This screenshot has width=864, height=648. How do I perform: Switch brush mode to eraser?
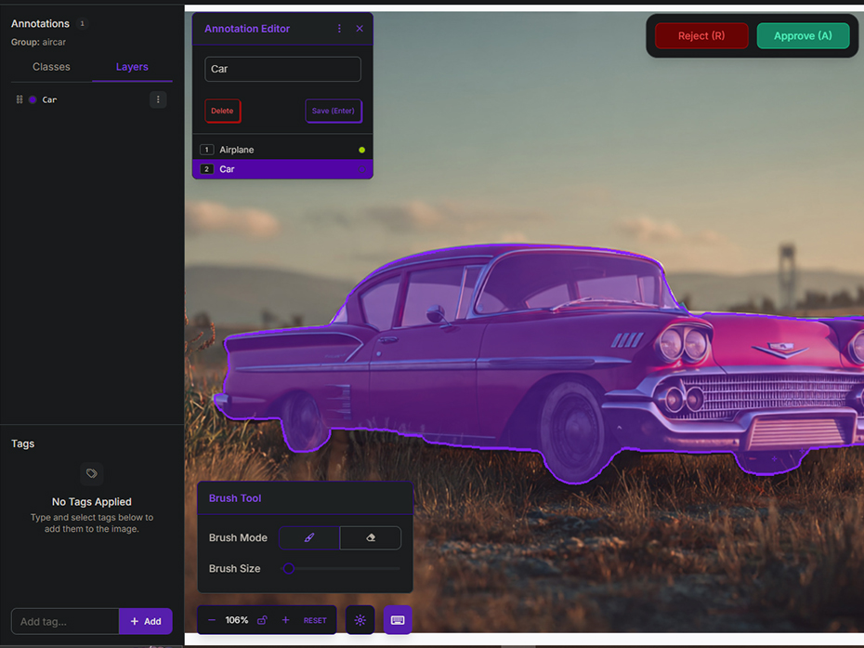point(371,537)
